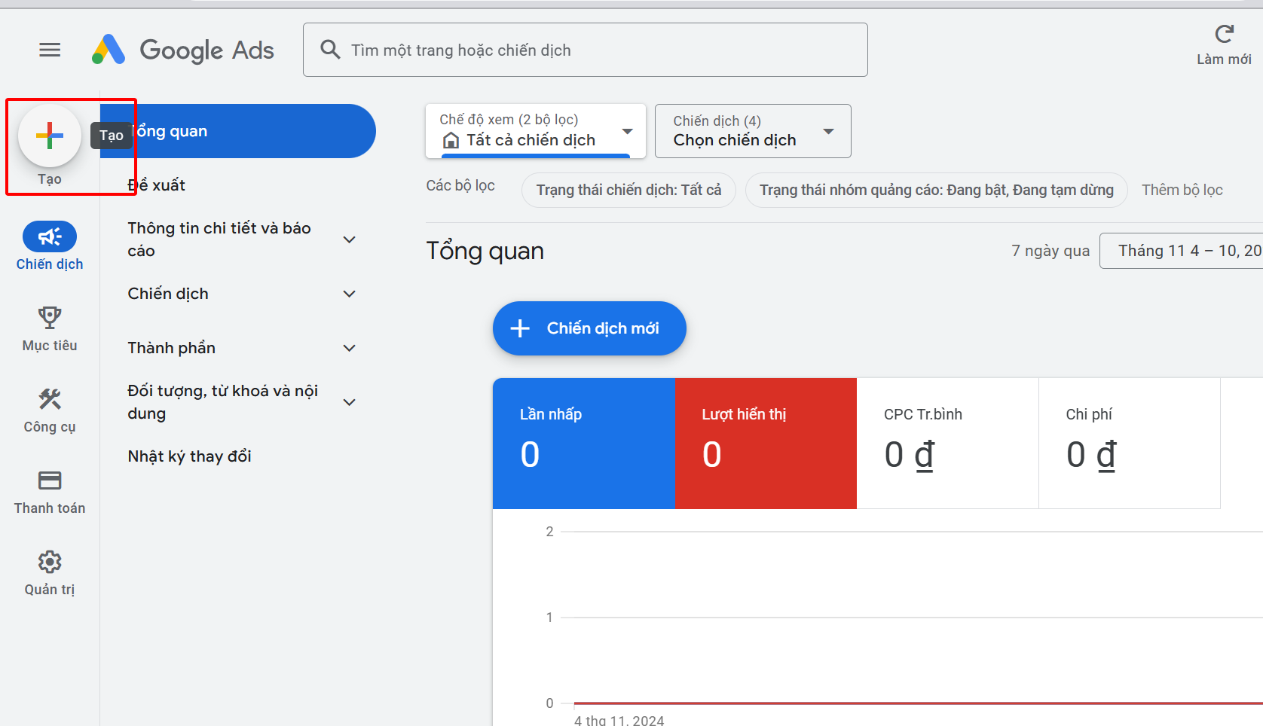Click the Làm mới refresh icon

point(1224,33)
